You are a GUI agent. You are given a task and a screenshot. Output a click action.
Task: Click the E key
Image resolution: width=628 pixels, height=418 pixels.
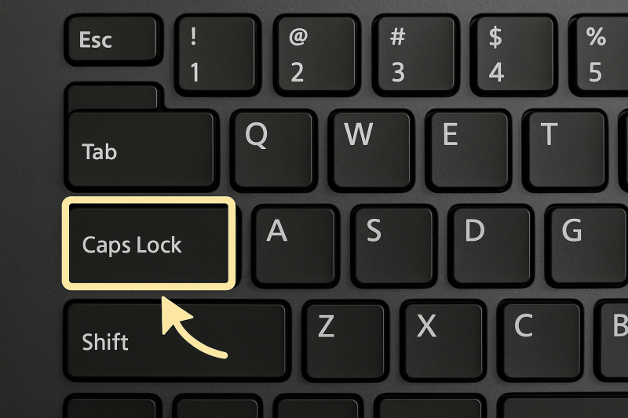468,150
